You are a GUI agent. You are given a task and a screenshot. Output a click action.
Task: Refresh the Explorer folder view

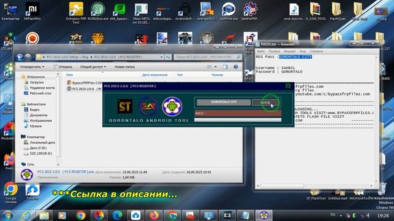coord(168,57)
